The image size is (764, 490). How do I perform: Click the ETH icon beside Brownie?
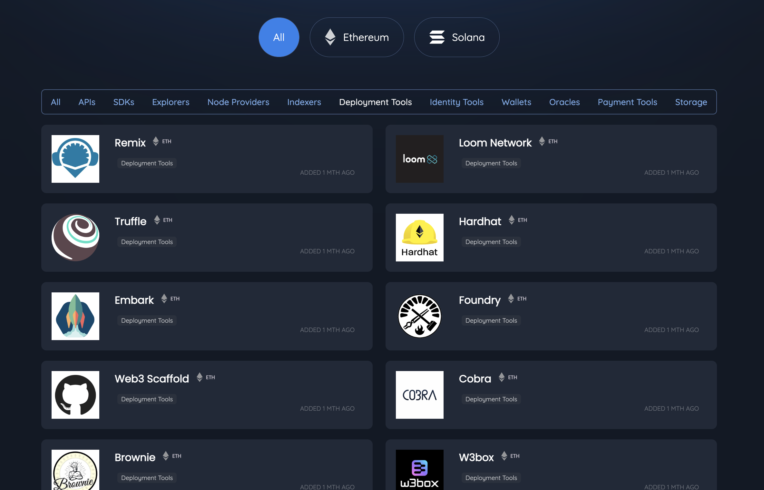(x=166, y=456)
